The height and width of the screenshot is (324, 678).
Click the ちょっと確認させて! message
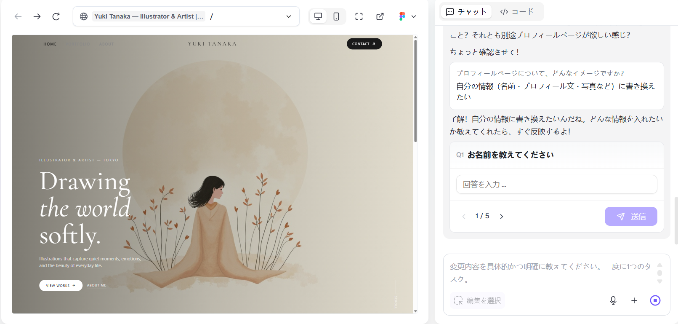(x=484, y=52)
